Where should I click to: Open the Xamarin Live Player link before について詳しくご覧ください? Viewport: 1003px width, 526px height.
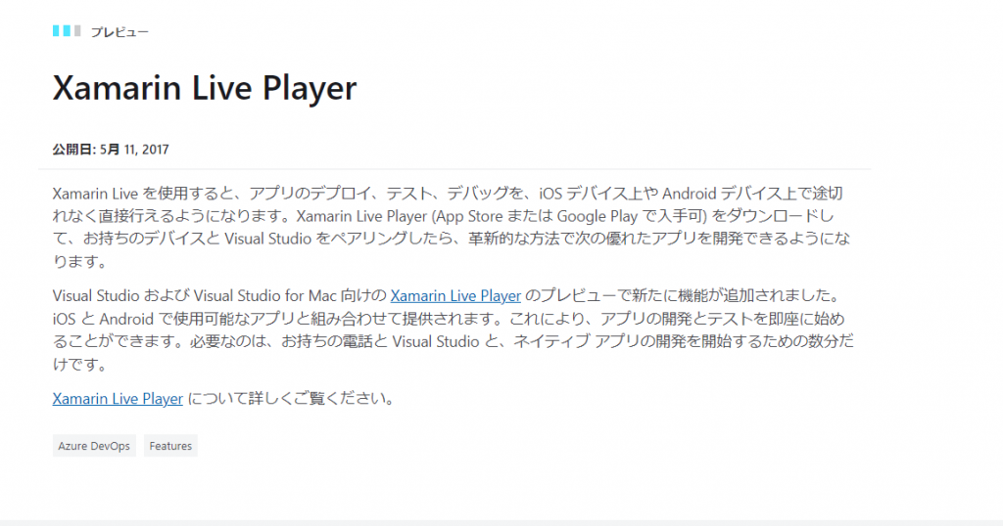(118, 399)
